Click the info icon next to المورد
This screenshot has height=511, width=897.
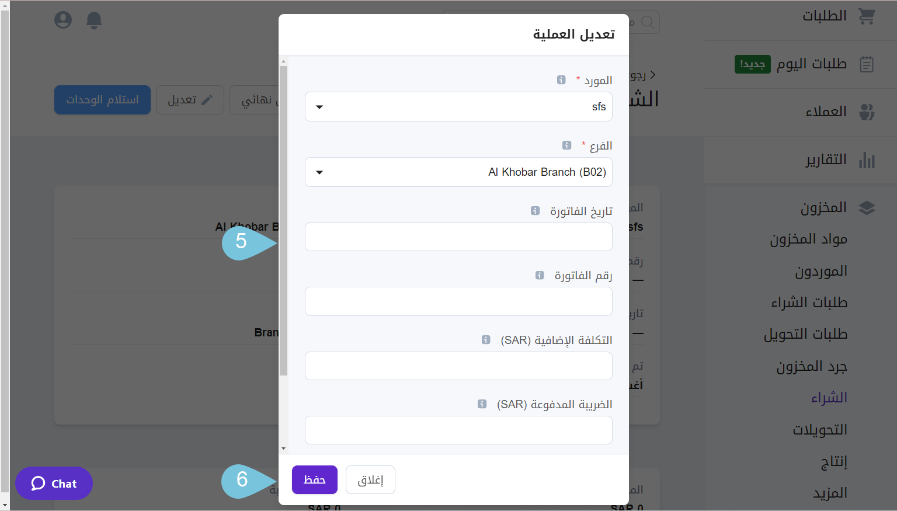561,79
